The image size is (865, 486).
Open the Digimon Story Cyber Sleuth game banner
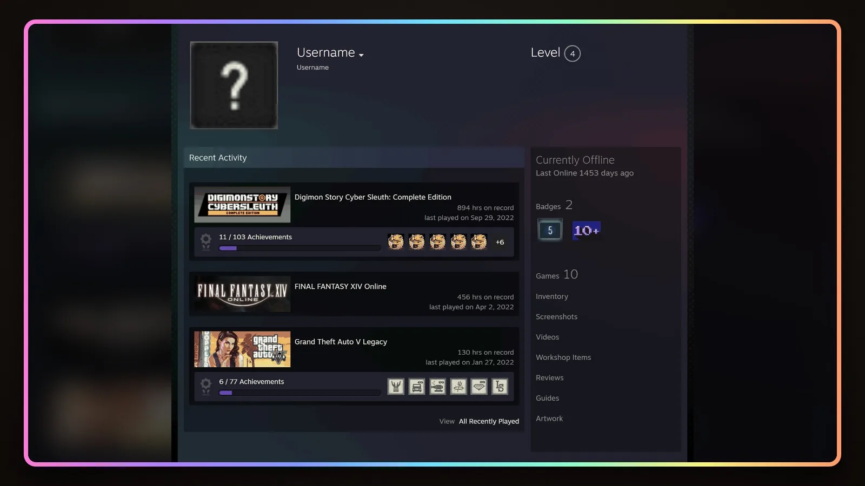click(x=242, y=205)
